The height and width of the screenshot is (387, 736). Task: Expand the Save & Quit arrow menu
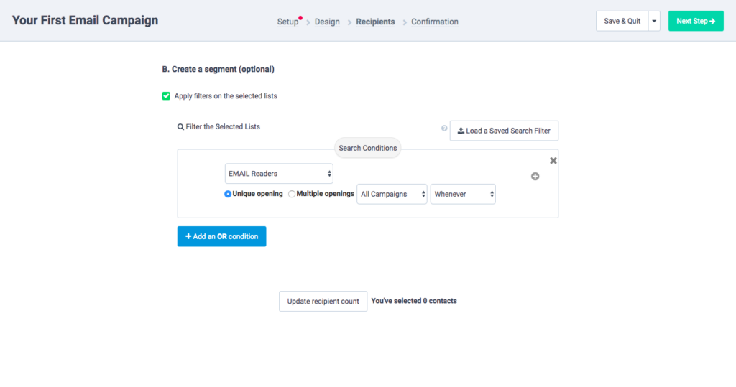(654, 22)
